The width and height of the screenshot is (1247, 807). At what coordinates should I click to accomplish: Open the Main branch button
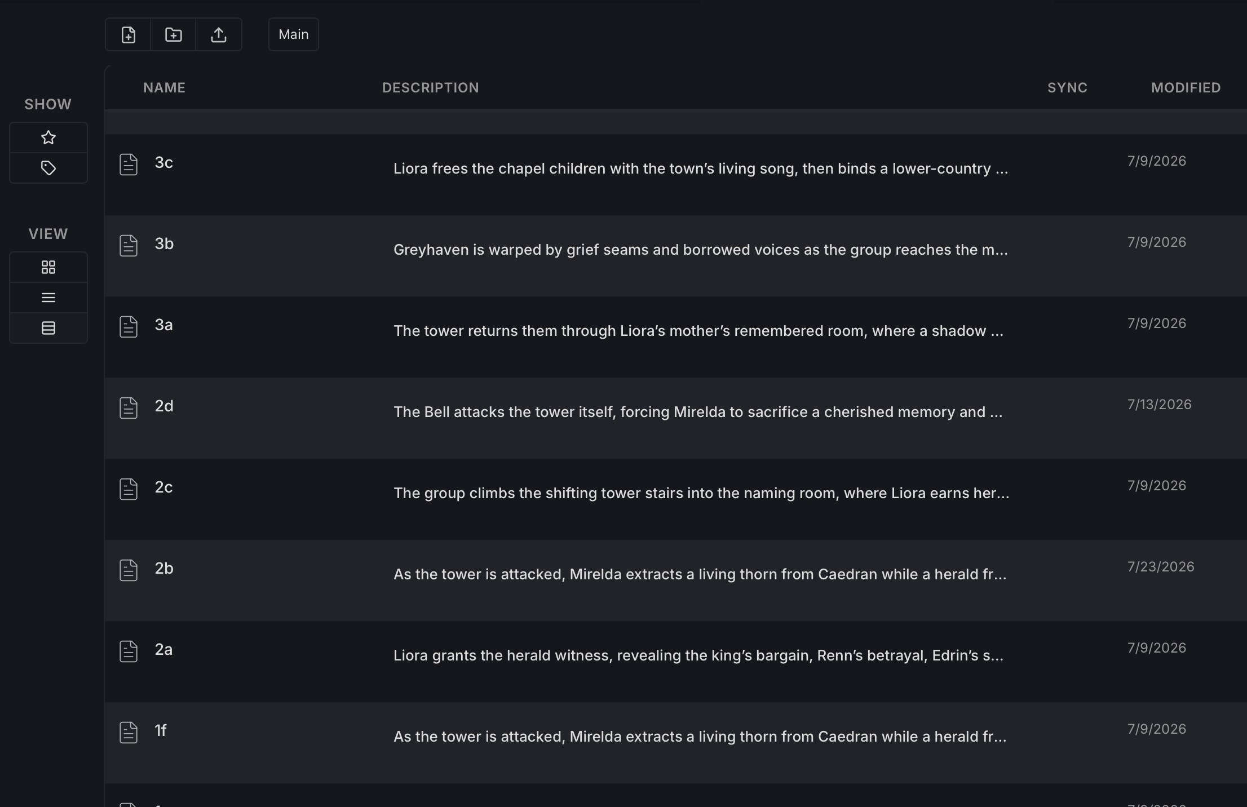(x=294, y=34)
